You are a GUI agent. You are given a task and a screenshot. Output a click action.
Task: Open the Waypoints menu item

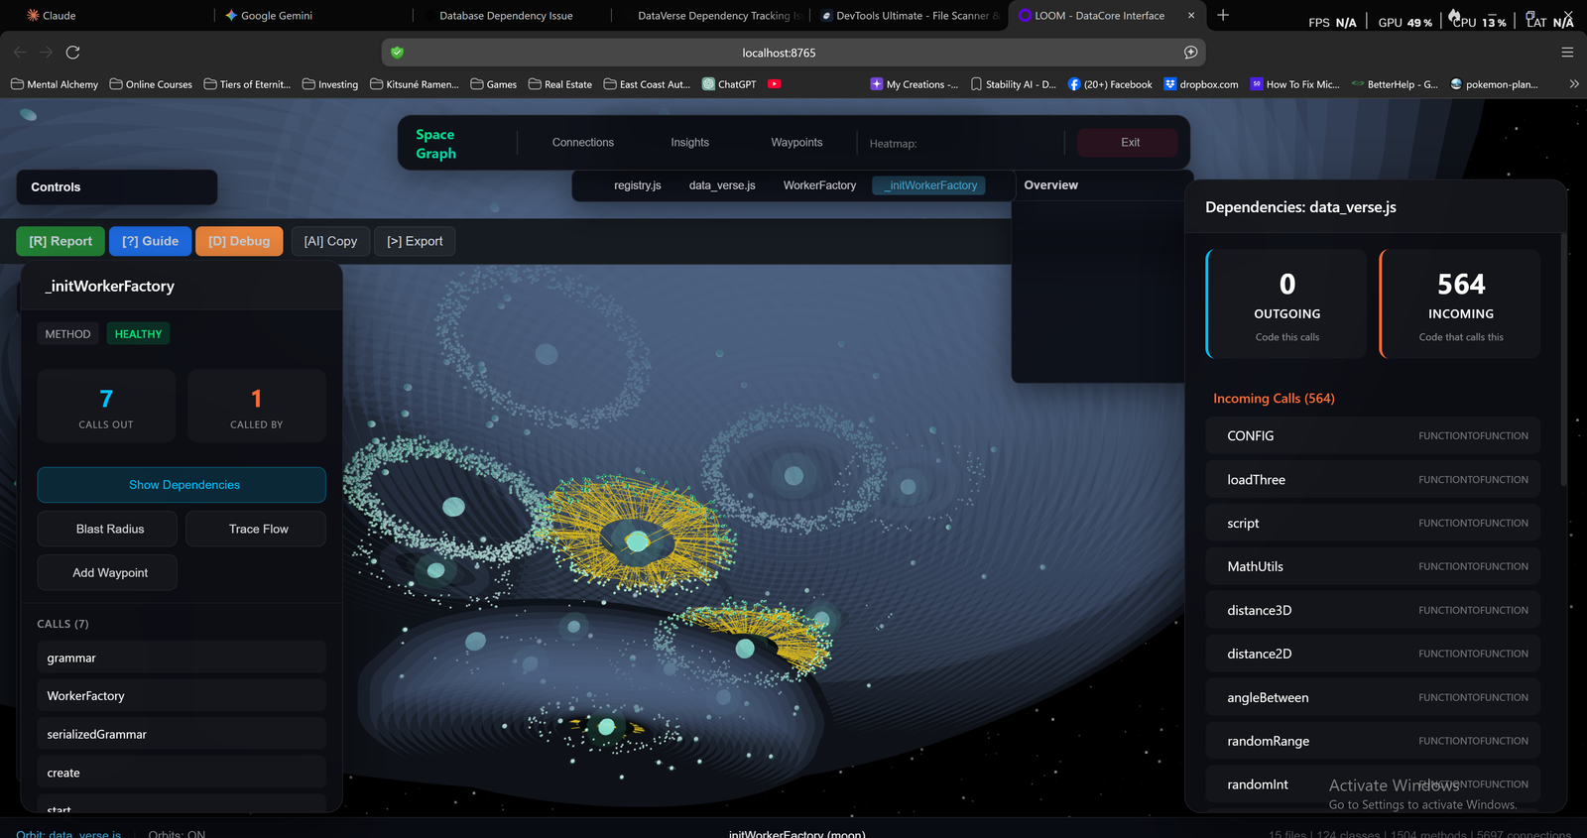796,143
